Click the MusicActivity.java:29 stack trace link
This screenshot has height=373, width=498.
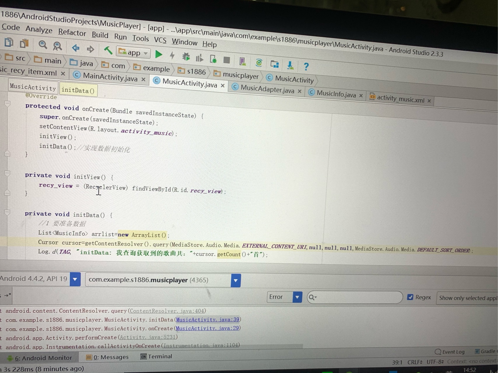(207, 328)
